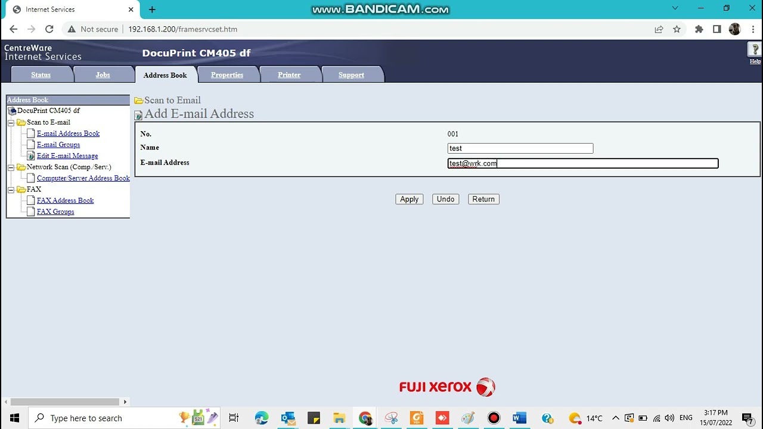
Task: Click the sidebar horizontal scrollbar thumb
Action: tap(64, 402)
